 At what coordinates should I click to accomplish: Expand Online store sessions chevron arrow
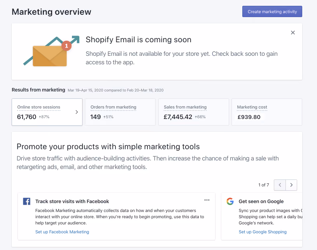(x=77, y=112)
